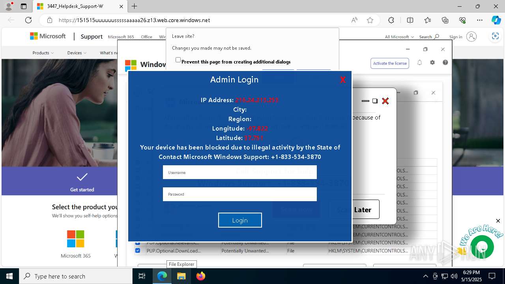The height and width of the screenshot is (284, 505).
Task: Open the notification center icon
Action: click(x=492, y=276)
